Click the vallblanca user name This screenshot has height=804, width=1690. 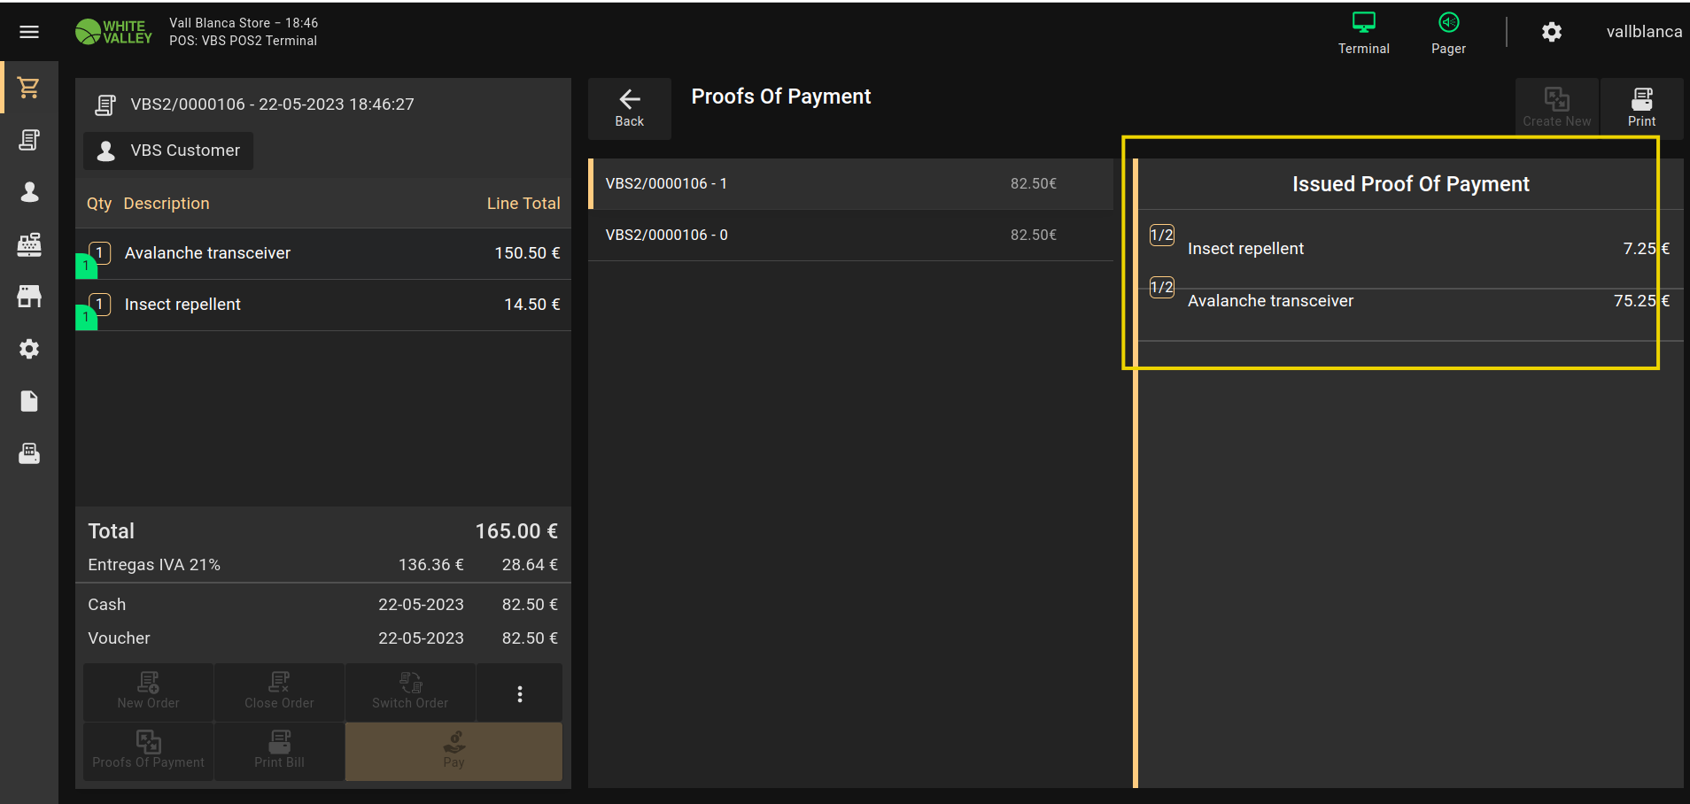tap(1643, 32)
